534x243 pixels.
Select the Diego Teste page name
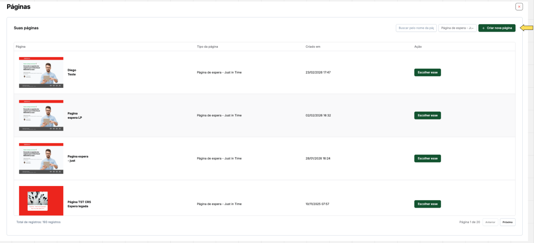pos(72,72)
